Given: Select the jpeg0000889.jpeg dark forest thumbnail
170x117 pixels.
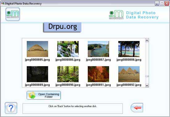Looking at the screenshot, I should [x=37, y=74].
